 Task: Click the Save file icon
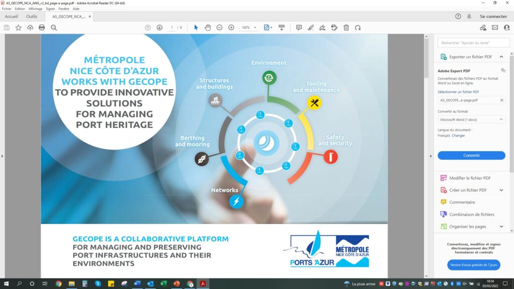point(7,28)
